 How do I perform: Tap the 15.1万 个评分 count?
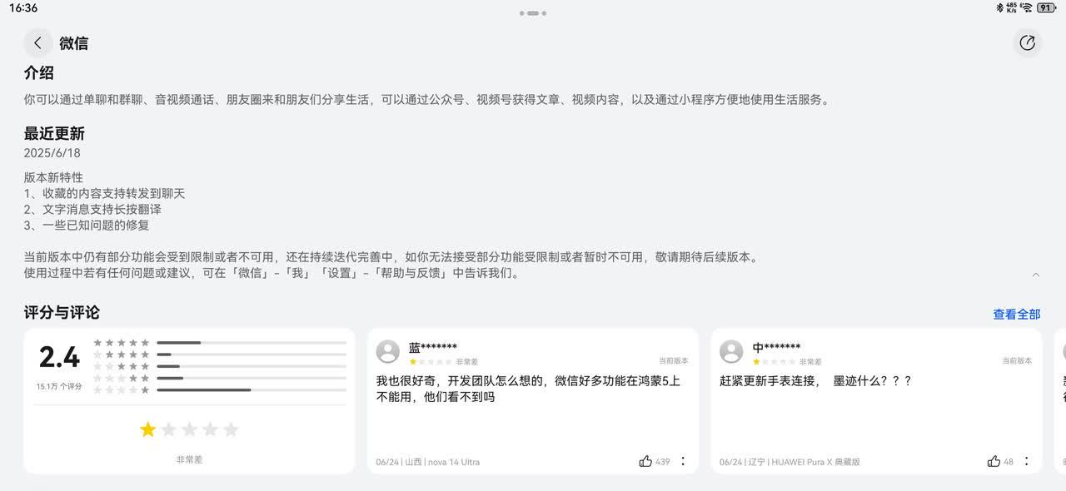pos(59,387)
